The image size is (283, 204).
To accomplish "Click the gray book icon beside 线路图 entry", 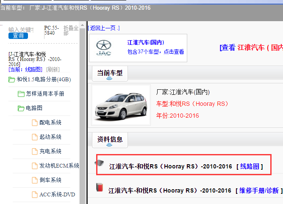I will click(x=100, y=163).
